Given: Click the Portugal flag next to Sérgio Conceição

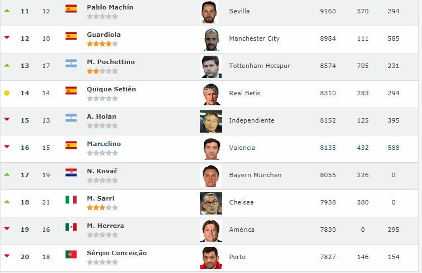Looking at the screenshot, I should [71, 254].
